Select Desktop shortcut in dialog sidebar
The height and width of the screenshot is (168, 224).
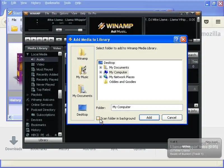[x=82, y=110]
